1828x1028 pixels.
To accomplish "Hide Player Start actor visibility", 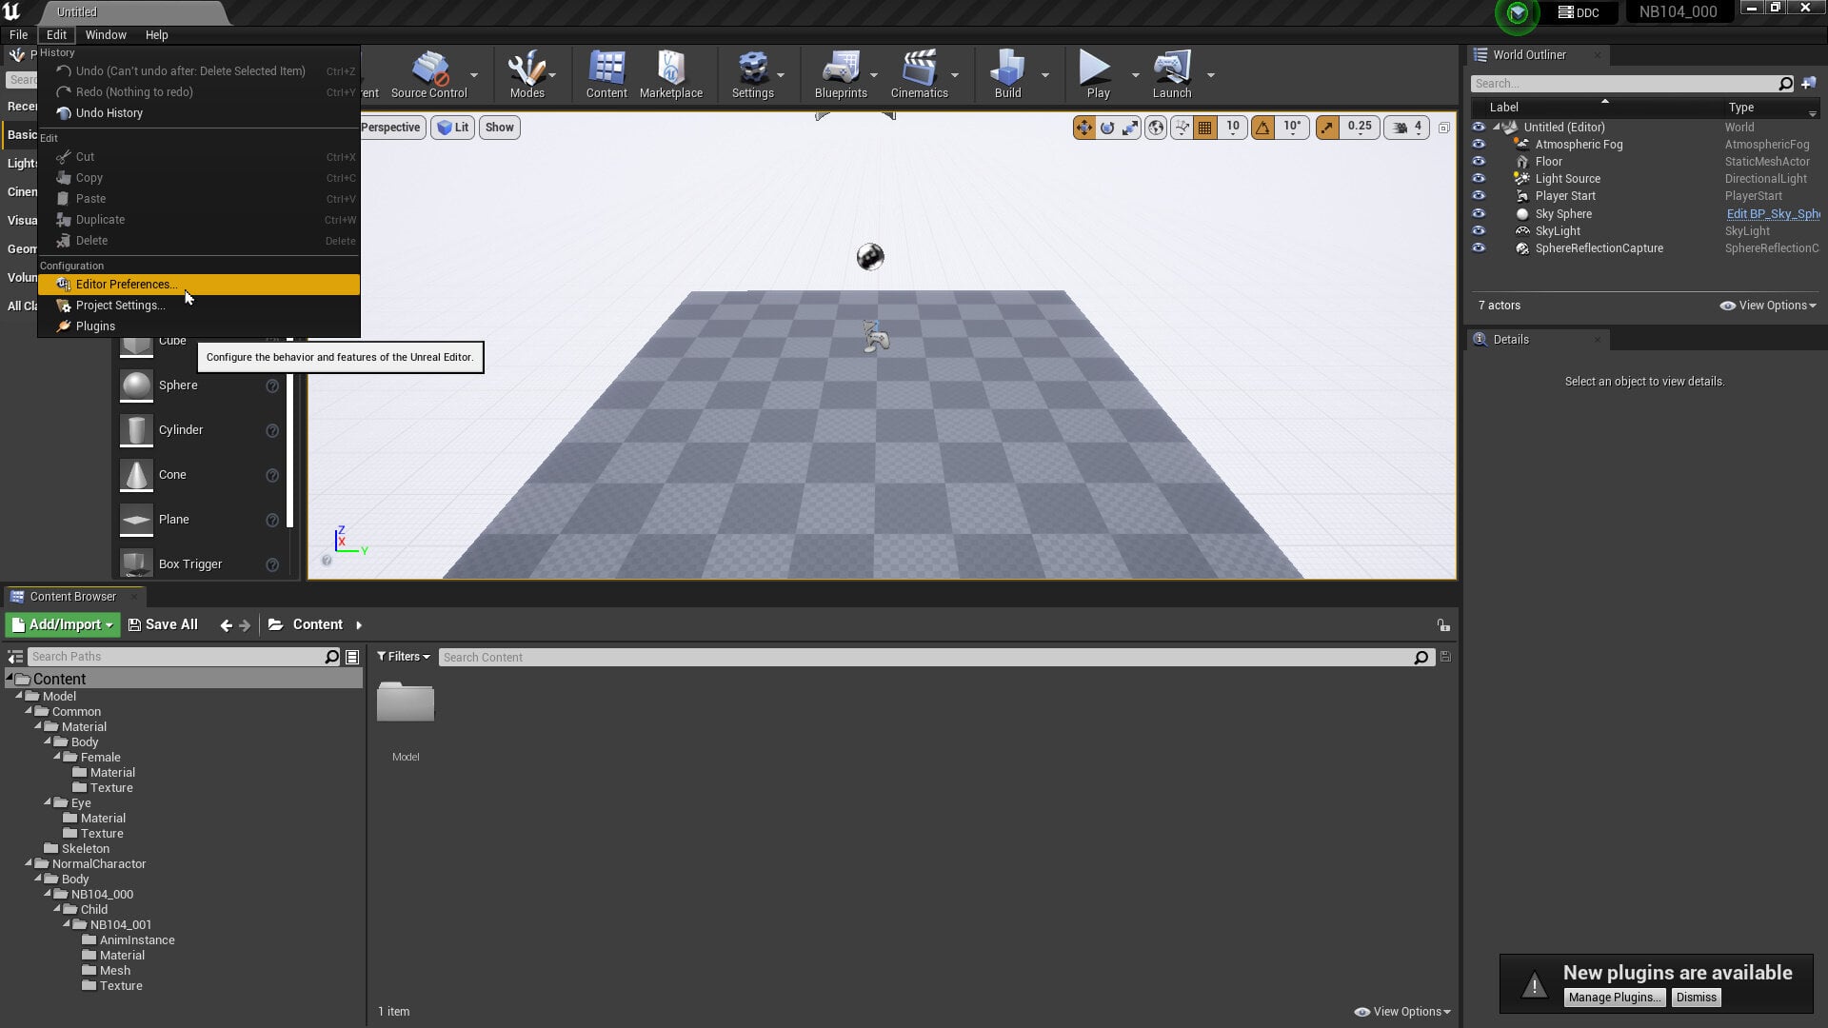I will click(x=1479, y=196).
